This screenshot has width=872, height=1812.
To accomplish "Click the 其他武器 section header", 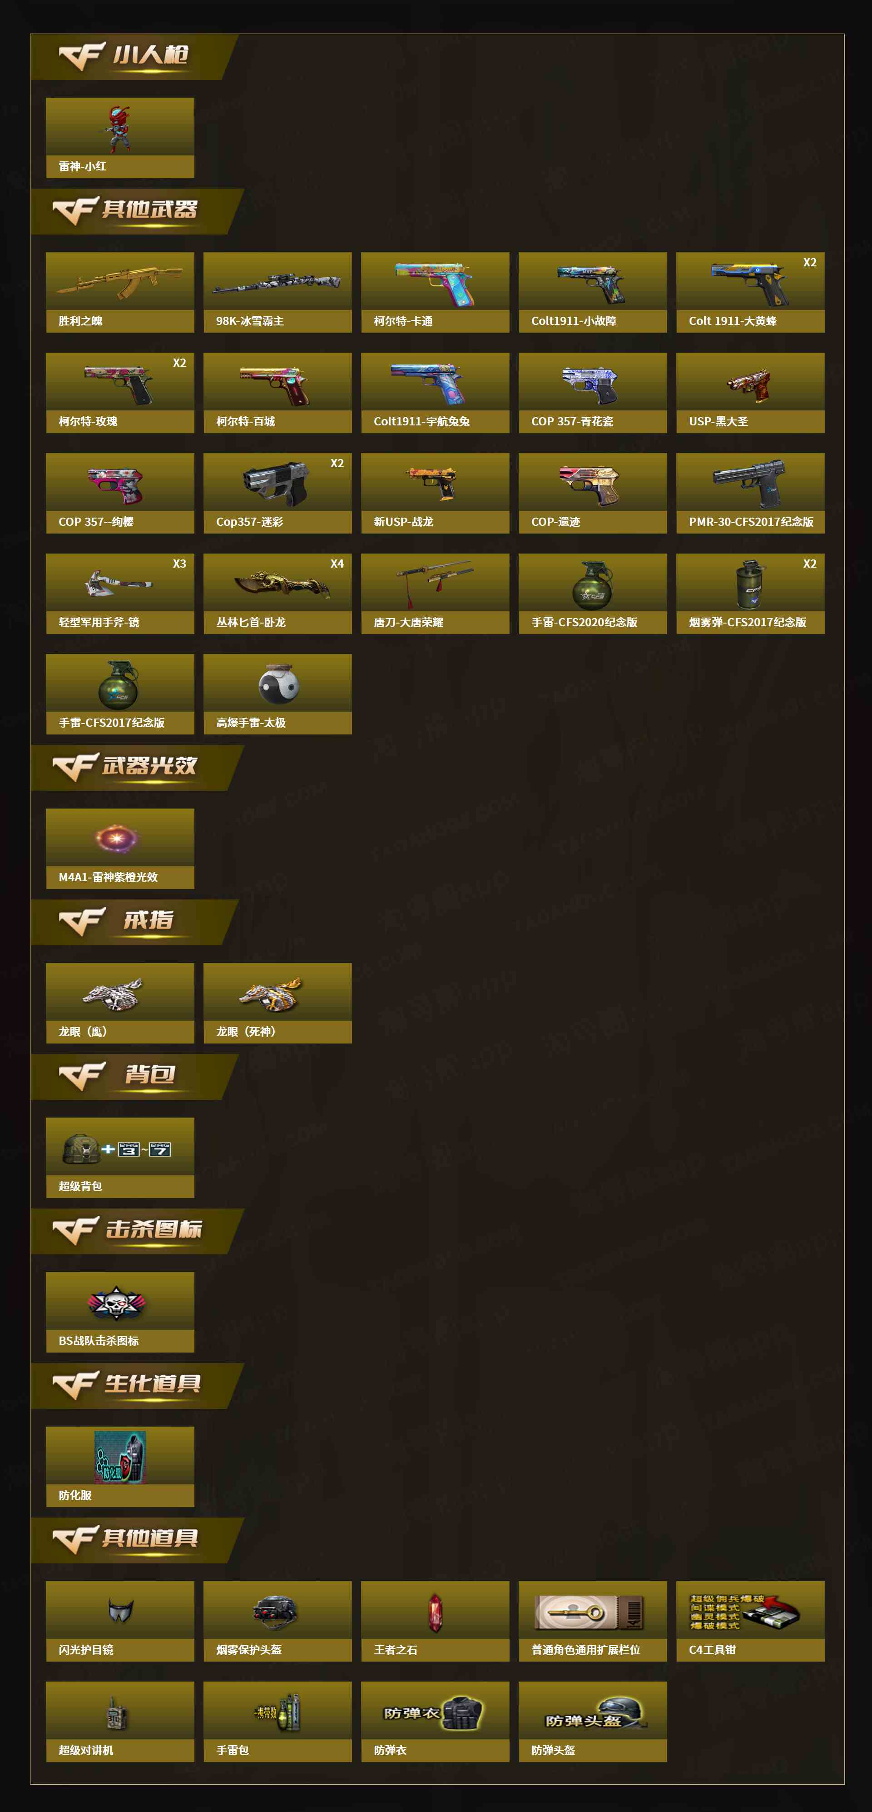I will pos(137,210).
